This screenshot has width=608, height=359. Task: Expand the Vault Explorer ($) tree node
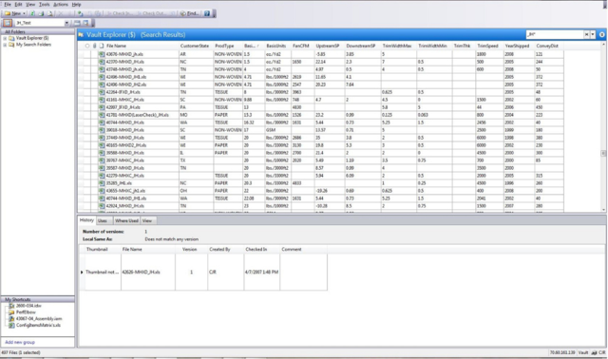tap(5, 38)
